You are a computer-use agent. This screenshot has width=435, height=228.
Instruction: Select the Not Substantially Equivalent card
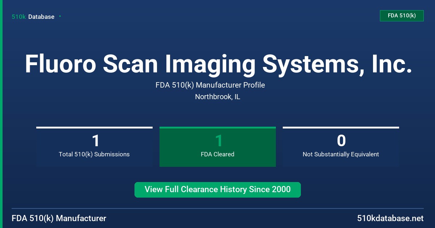coord(341,147)
